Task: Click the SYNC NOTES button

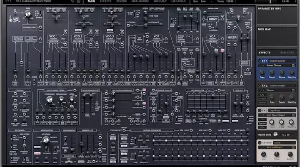Action: click(x=112, y=162)
